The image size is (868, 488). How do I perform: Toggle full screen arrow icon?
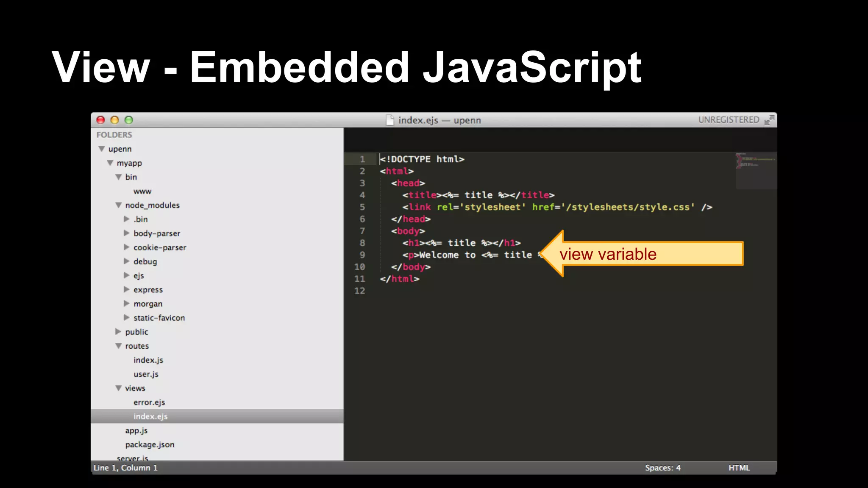[769, 120]
